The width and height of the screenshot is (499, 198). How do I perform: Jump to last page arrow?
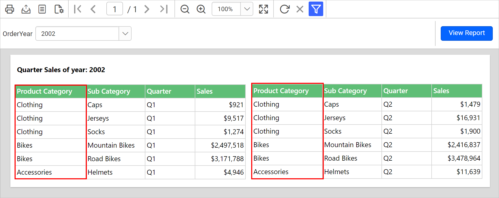(x=164, y=9)
